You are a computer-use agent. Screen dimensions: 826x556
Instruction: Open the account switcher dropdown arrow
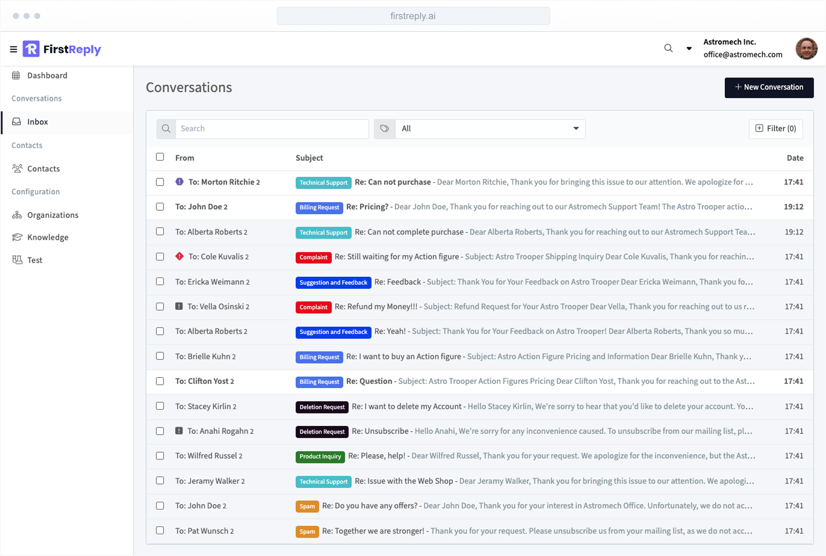(x=689, y=49)
